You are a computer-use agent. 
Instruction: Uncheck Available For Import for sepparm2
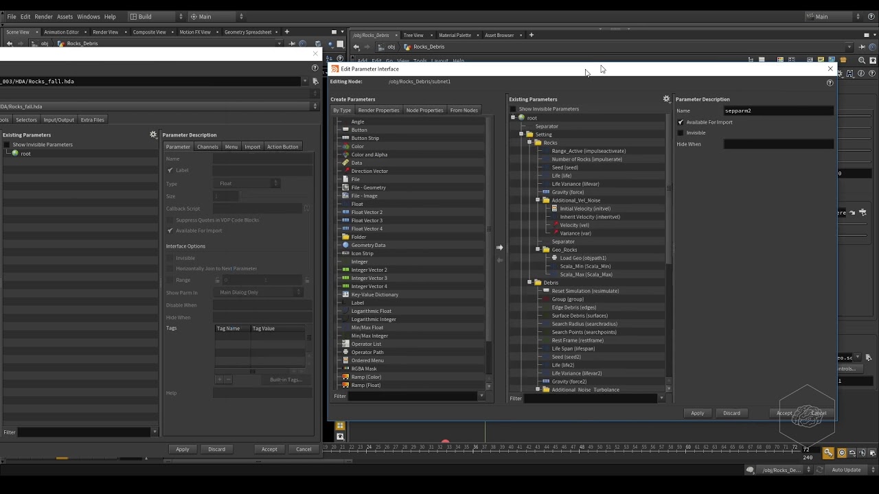tap(681, 122)
